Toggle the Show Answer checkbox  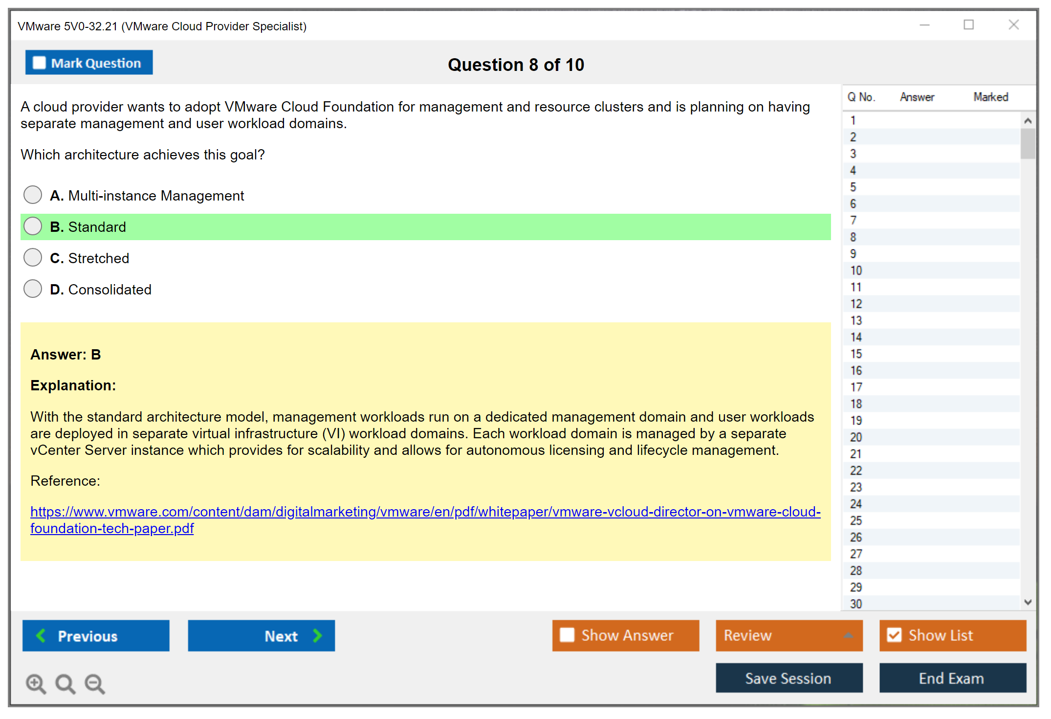[x=567, y=635]
